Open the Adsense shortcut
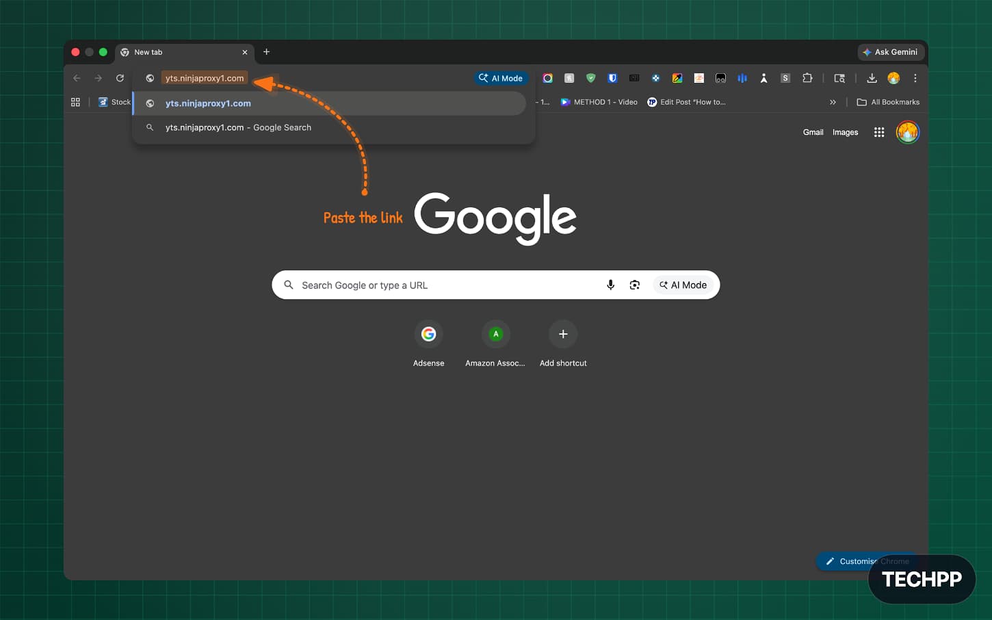 [x=429, y=344]
